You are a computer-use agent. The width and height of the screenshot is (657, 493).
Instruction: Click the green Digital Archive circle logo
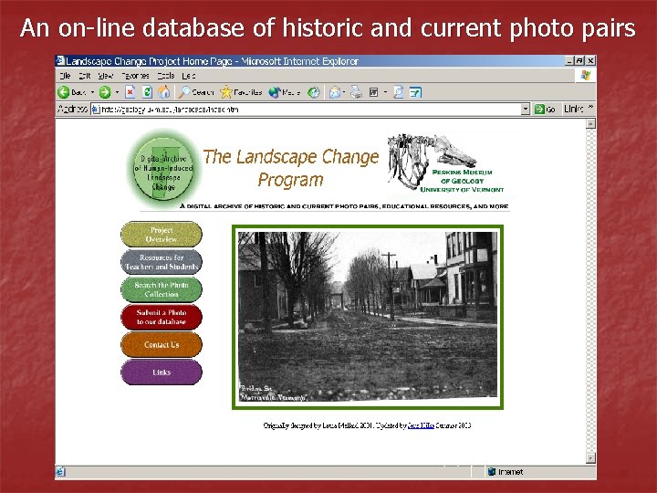click(x=163, y=170)
